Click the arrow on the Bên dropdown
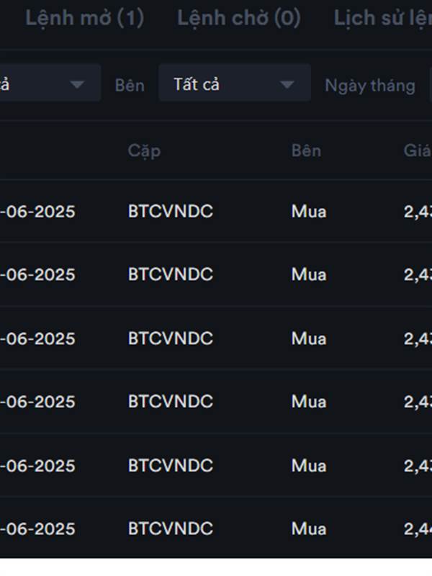This screenshot has width=432, height=576. pyautogui.click(x=287, y=85)
